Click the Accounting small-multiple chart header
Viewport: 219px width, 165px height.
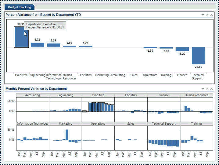coord(32,95)
